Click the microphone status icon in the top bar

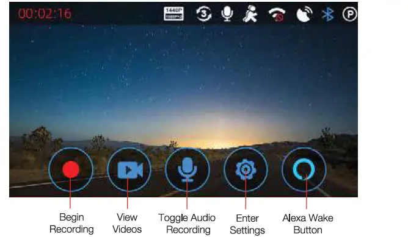tap(227, 14)
